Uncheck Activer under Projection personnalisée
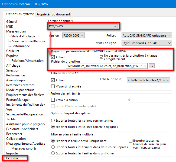This screenshot has width=176, height=162. 53,57
